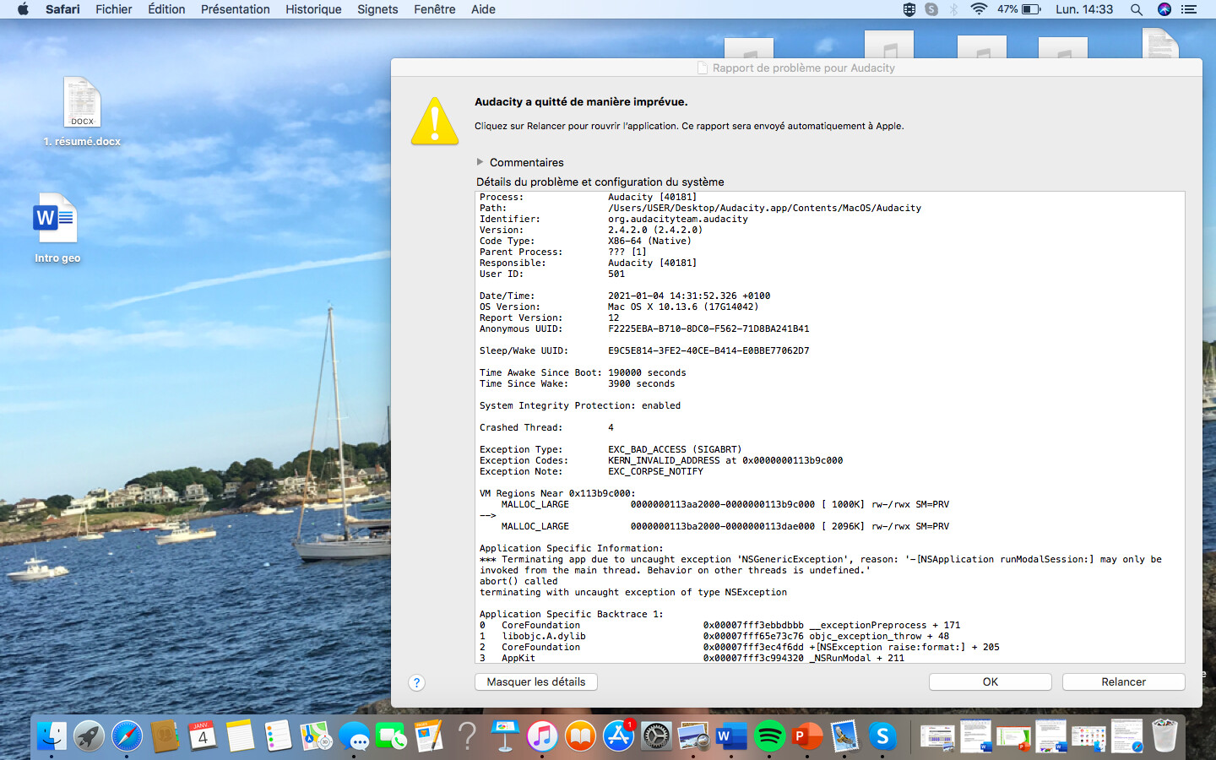1216x760 pixels.
Task: Click OK in crash report dialog
Action: coord(991,681)
